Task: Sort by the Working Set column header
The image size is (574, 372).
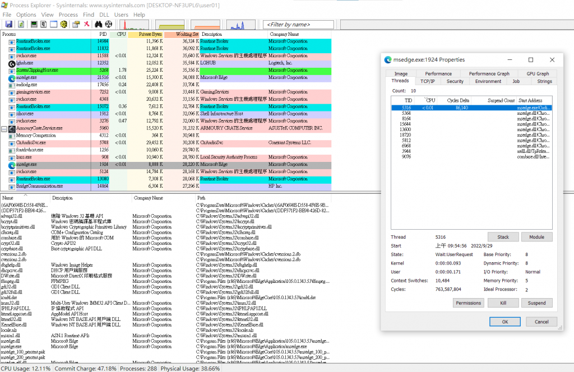Action: [x=182, y=34]
